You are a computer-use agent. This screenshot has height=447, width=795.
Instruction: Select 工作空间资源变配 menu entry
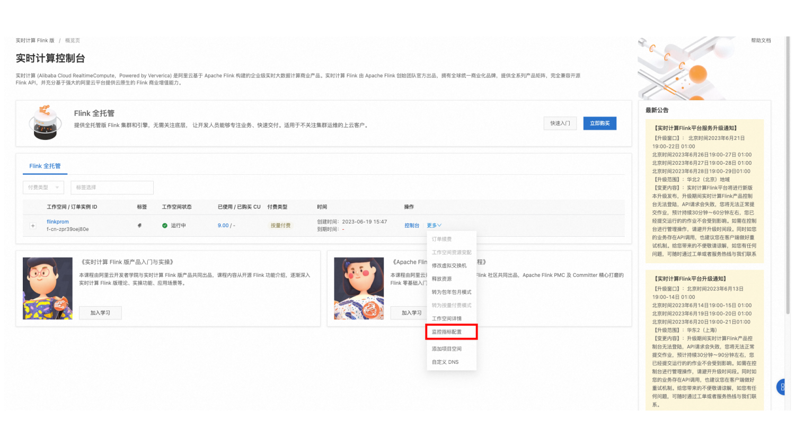tap(452, 253)
